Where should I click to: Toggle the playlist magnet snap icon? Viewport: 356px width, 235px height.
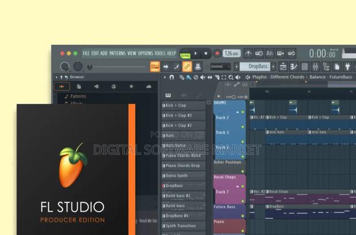point(171,77)
